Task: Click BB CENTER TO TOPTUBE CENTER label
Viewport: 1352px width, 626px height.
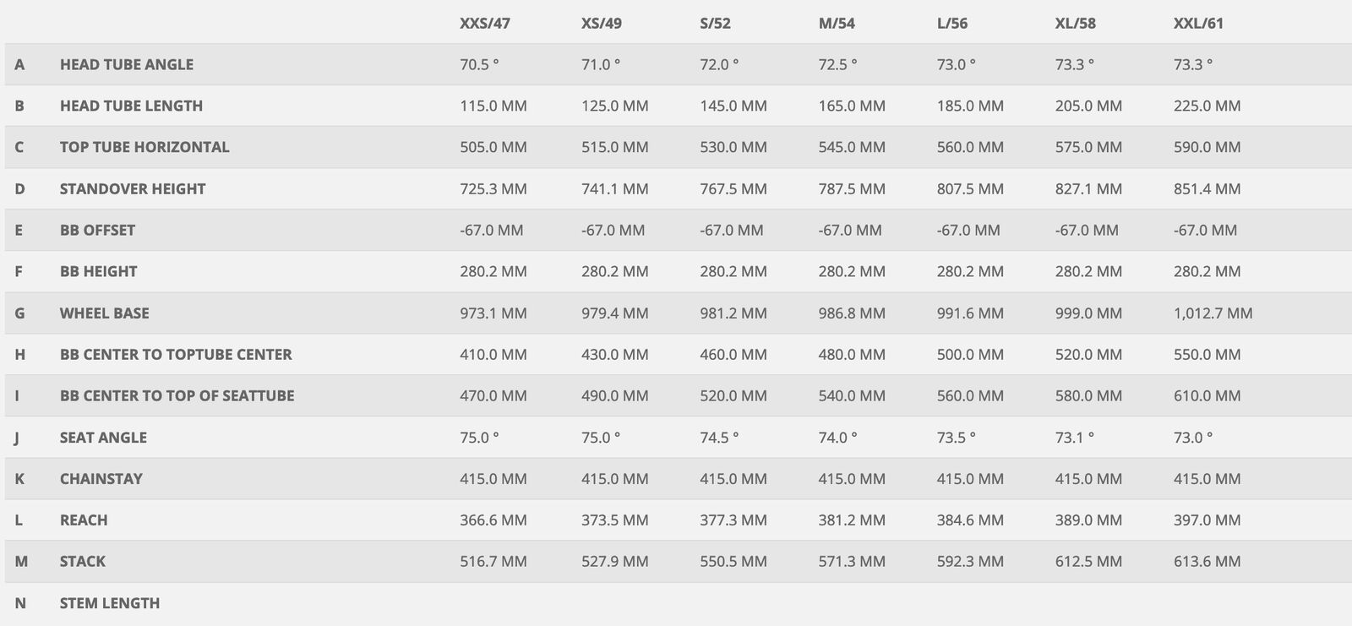Action: [x=176, y=354]
